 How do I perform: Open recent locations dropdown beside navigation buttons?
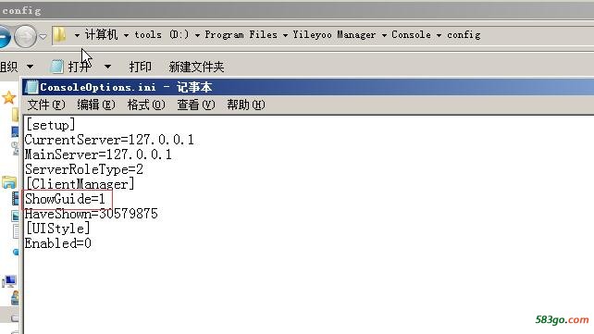(x=43, y=36)
